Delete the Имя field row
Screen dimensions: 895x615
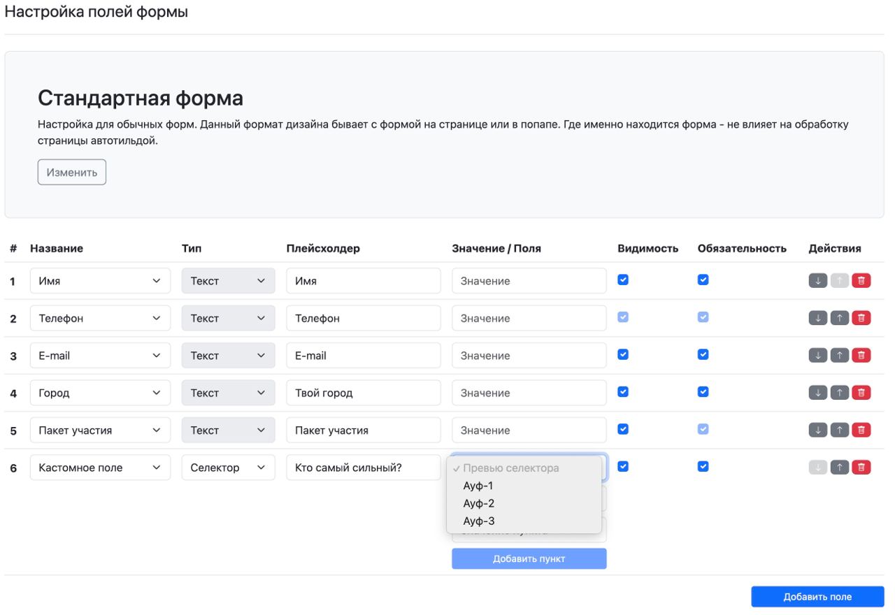coord(861,280)
